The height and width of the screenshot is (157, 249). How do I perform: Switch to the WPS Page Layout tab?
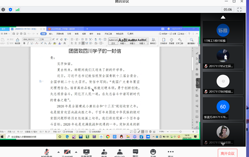(60, 34)
